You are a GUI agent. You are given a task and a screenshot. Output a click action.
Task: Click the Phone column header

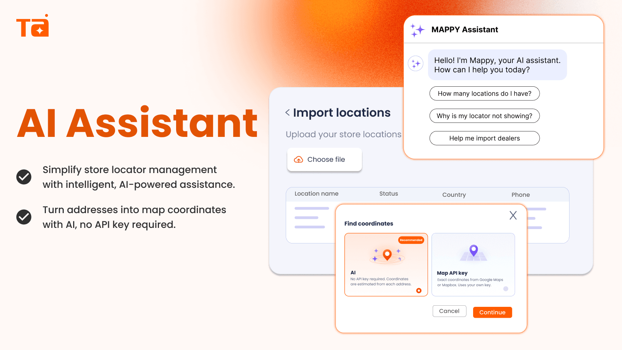521,195
